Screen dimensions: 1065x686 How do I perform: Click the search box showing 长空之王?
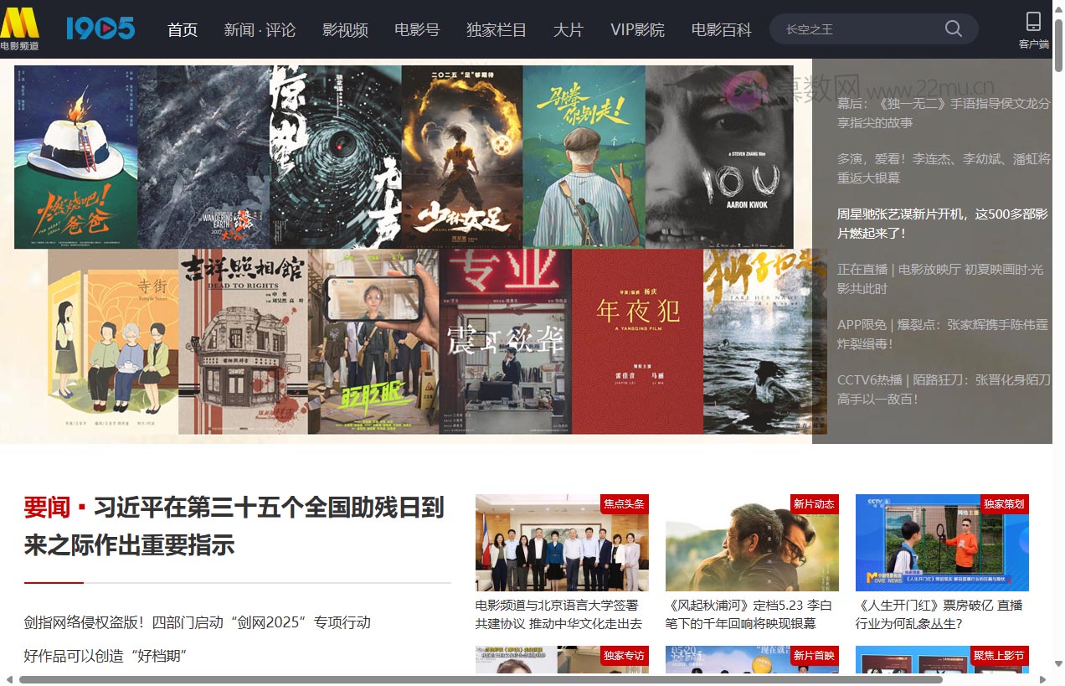point(854,28)
